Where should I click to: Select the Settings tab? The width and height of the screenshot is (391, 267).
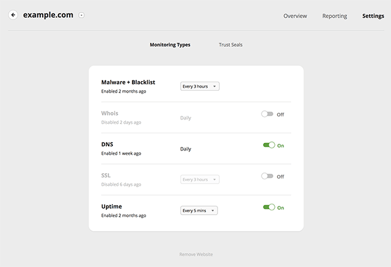coord(373,16)
